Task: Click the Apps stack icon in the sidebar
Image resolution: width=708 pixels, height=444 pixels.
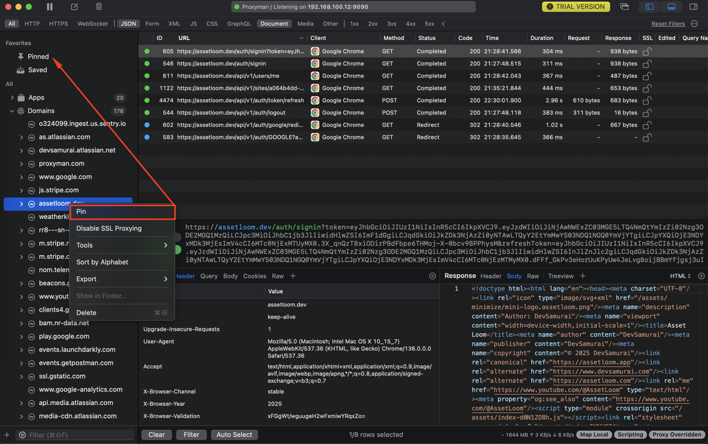Action: 21,97
